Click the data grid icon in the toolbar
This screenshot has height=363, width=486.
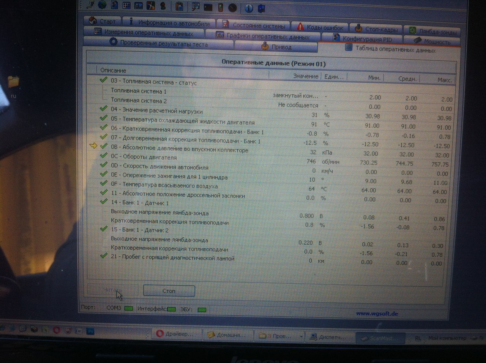(126, 5)
